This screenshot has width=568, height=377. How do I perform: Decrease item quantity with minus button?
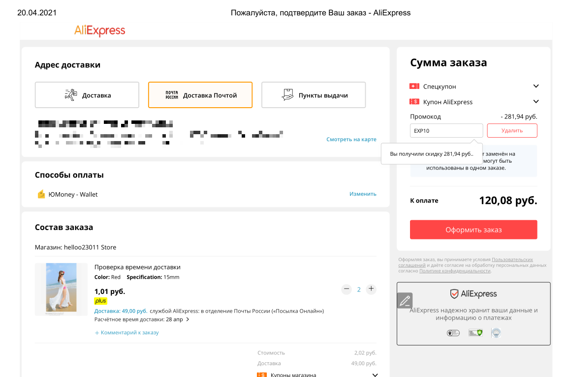pyautogui.click(x=347, y=289)
